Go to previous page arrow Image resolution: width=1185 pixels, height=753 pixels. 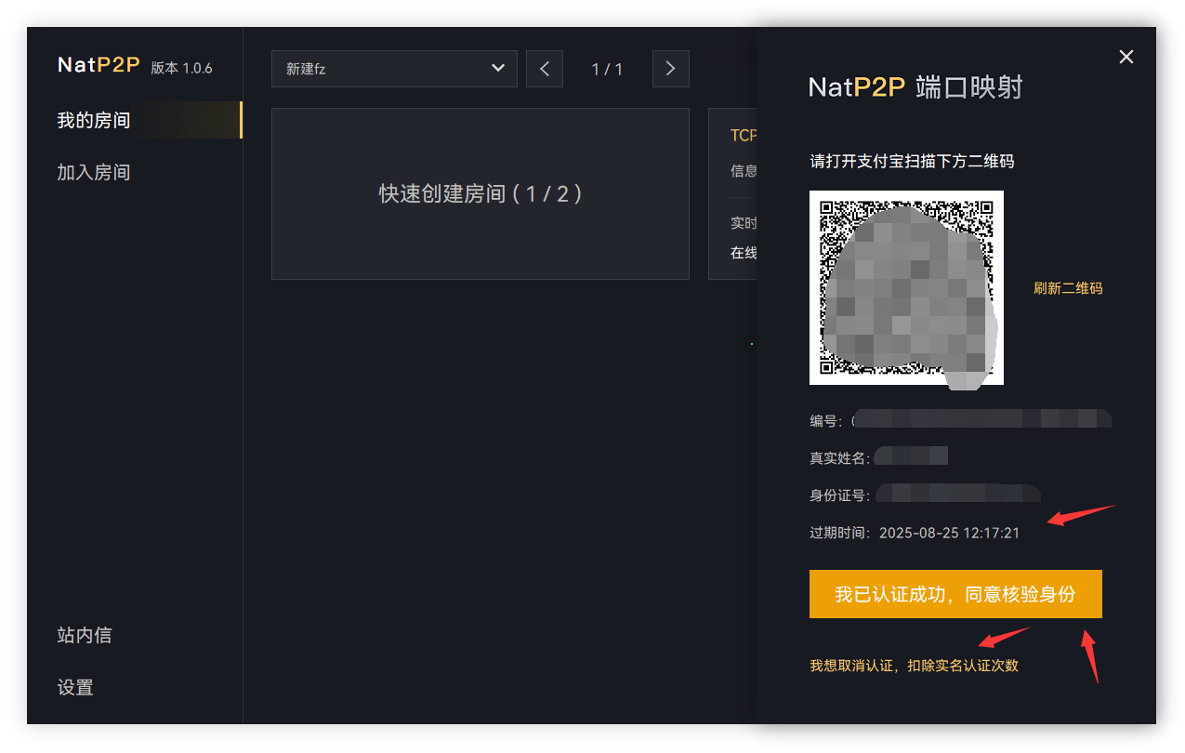[x=545, y=69]
